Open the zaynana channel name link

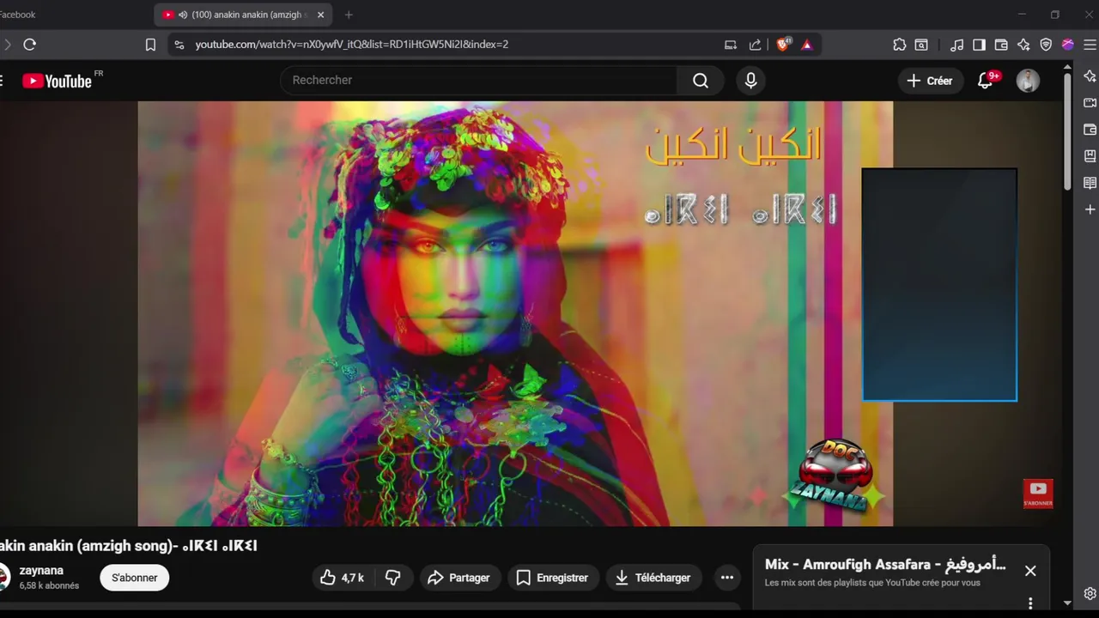coord(41,570)
